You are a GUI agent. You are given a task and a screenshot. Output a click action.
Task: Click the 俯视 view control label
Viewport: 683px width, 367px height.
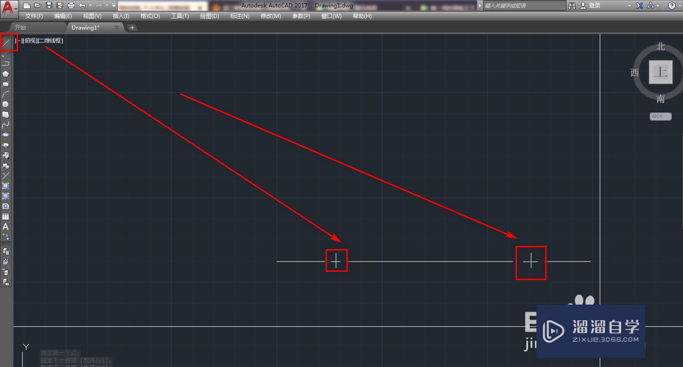[30, 41]
